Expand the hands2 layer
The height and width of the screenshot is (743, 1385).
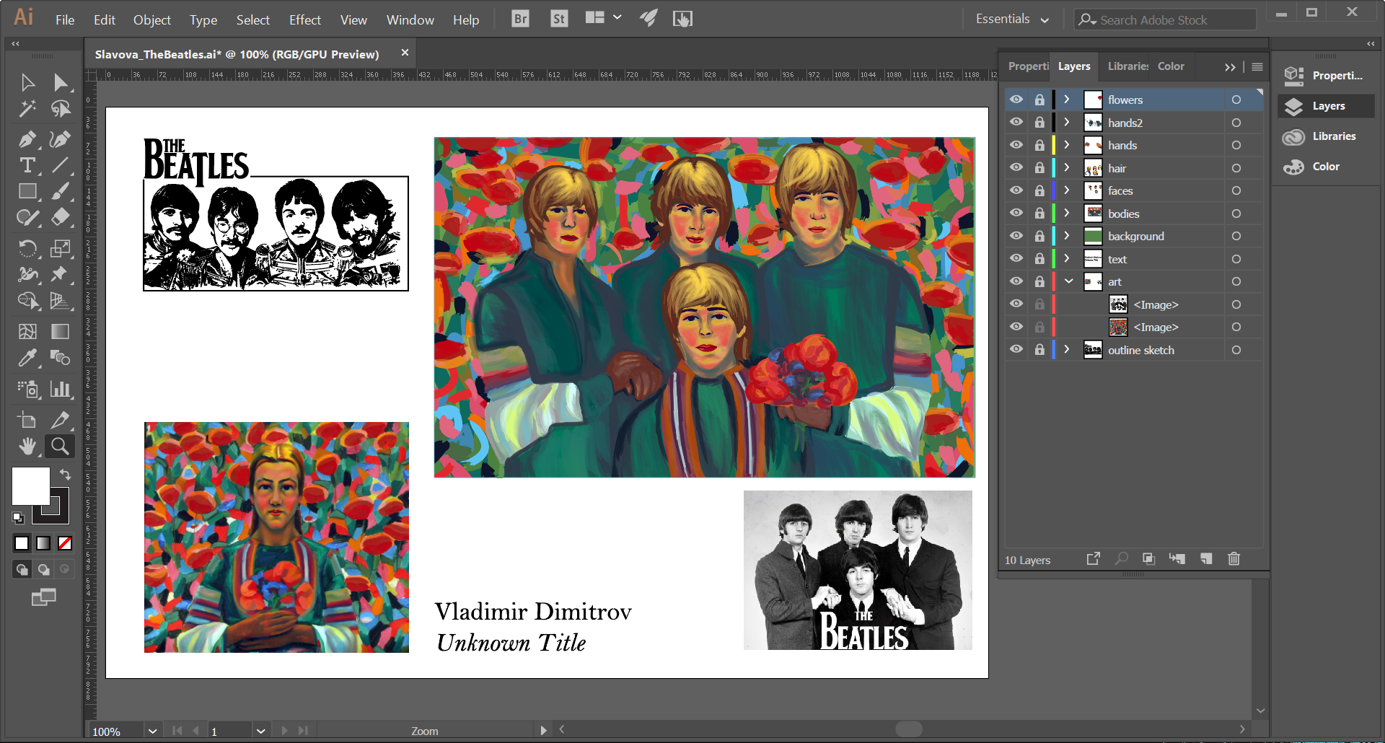coord(1067,122)
